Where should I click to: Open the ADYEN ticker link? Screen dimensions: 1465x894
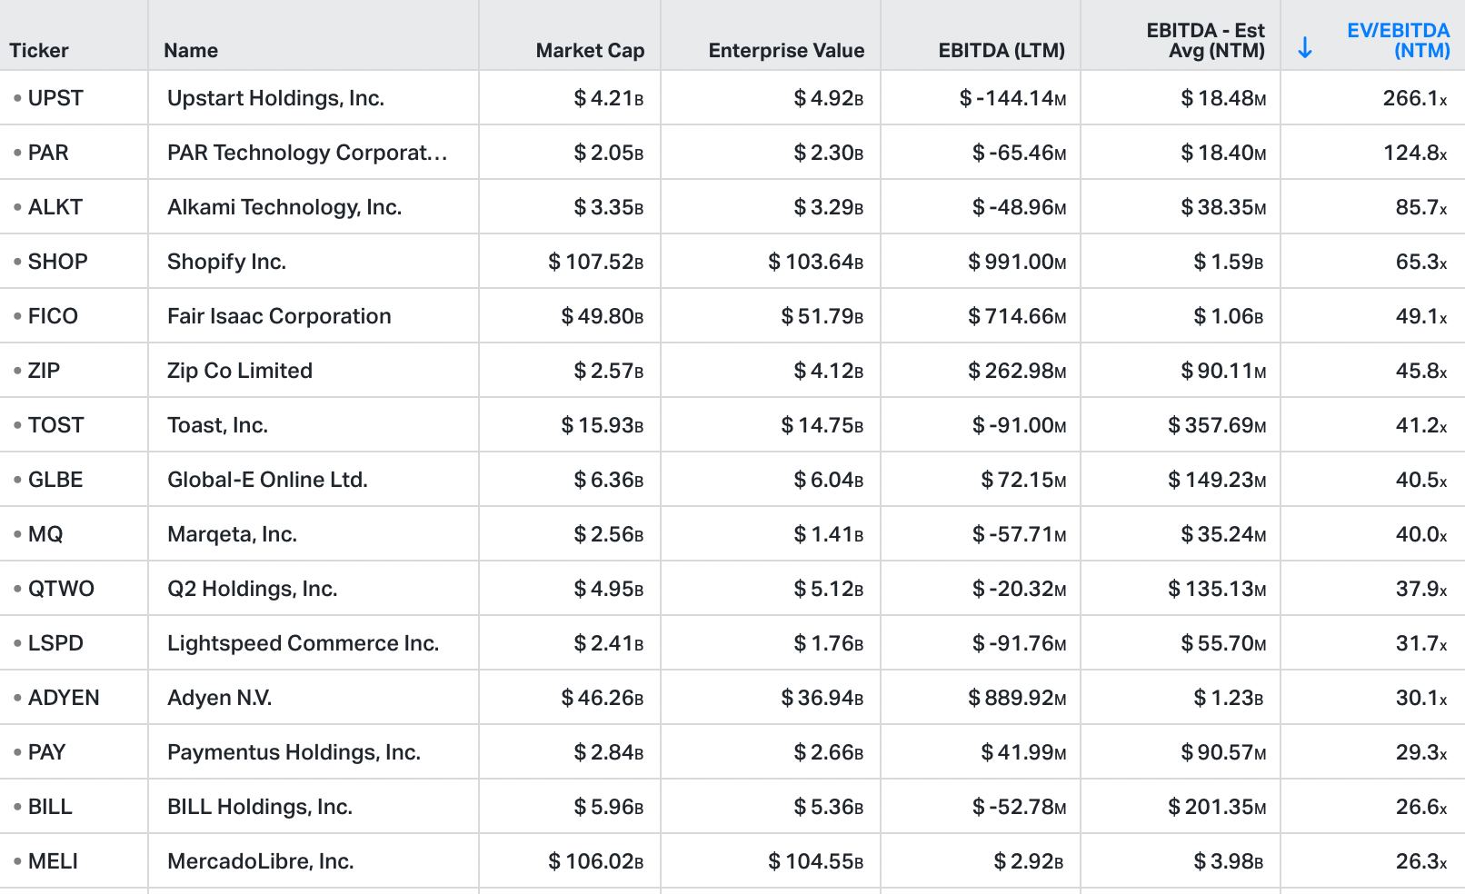(x=64, y=698)
